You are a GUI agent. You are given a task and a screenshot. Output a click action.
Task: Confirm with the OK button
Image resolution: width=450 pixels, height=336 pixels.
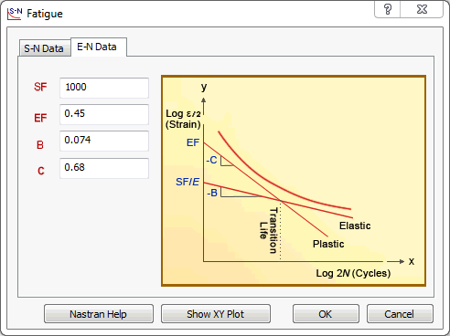tap(326, 314)
